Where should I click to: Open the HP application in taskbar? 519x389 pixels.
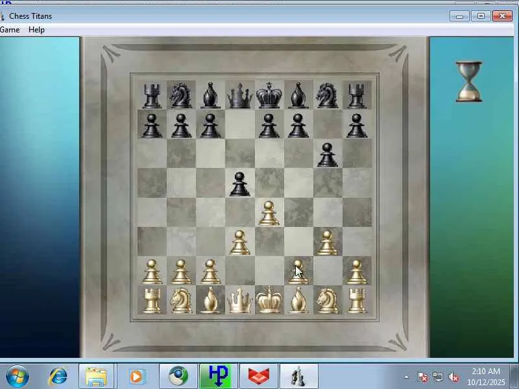(x=219, y=376)
